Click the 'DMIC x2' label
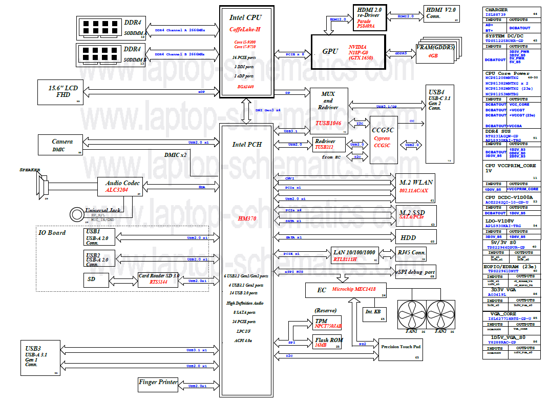549x400 pixels. coord(176,155)
